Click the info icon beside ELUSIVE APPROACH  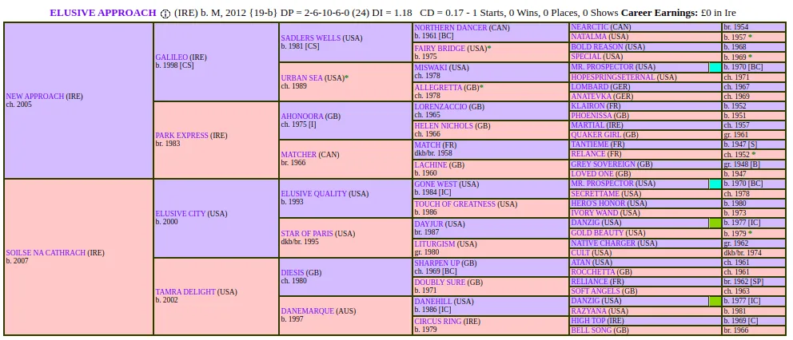165,14
